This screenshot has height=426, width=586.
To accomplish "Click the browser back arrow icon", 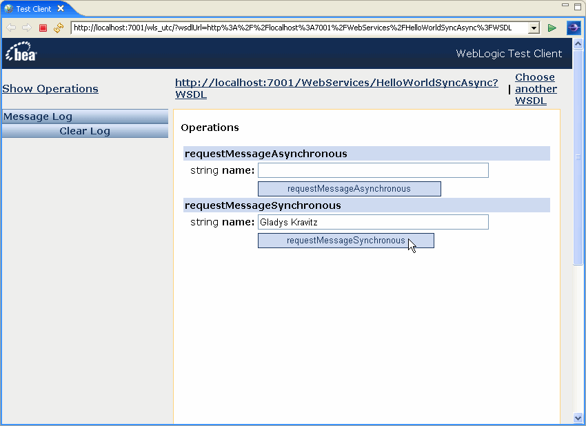I will click(x=11, y=28).
